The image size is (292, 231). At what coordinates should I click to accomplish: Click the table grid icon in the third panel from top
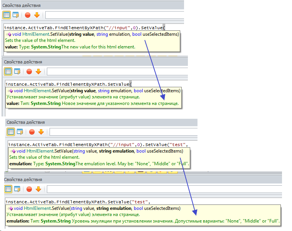coord(11,132)
